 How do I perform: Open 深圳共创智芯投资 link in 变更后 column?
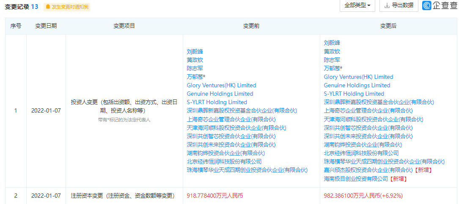[368, 128]
